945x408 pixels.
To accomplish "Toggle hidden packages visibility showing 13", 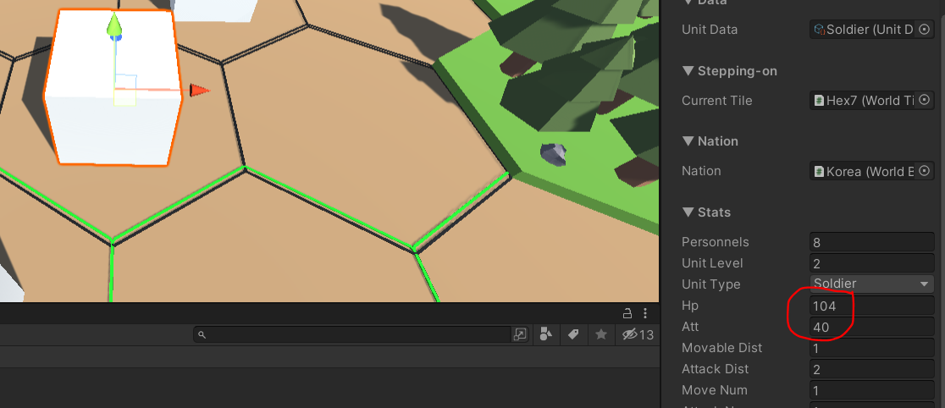I will click(x=638, y=334).
